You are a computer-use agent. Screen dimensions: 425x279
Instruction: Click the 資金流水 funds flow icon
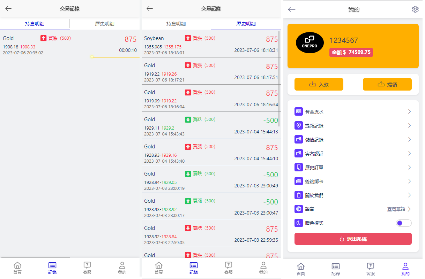pyautogui.click(x=298, y=111)
